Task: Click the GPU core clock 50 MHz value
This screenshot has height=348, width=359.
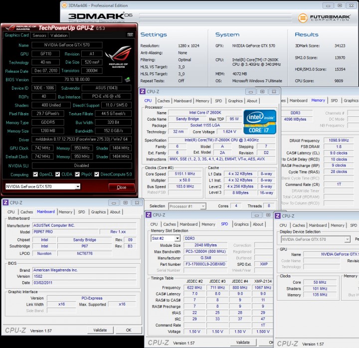Action: pos(320,282)
